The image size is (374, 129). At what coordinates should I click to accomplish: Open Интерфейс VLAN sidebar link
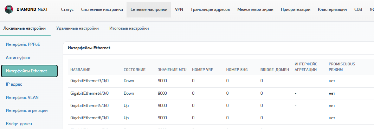point(22,98)
